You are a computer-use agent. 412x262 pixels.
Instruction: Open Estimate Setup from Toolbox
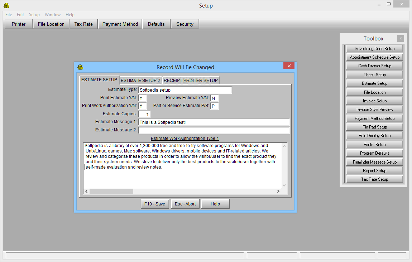pos(374,83)
